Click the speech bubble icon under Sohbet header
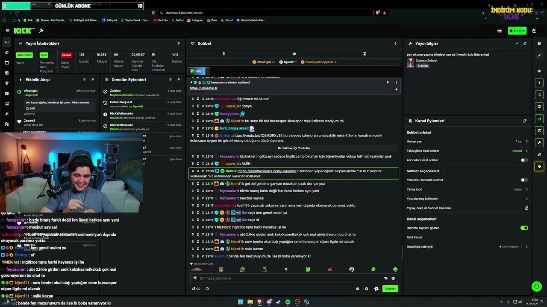Screen dimensions: 547x307 click(294, 54)
